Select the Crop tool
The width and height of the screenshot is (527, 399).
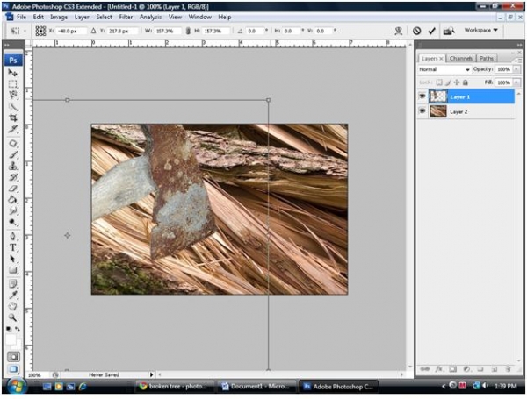(x=13, y=118)
